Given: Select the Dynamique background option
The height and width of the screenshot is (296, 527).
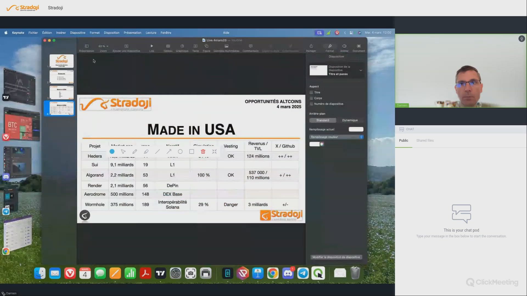Looking at the screenshot, I should point(350,120).
